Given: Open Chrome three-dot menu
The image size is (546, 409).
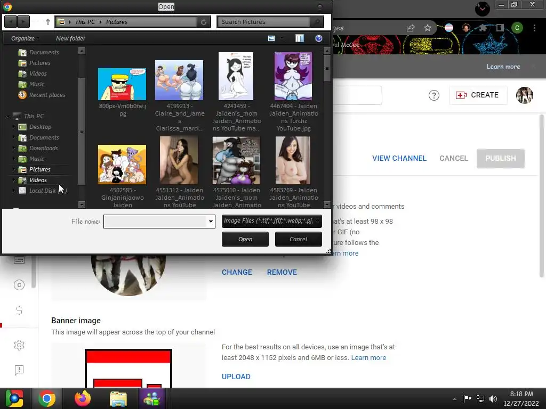Looking at the screenshot, I should (x=534, y=28).
